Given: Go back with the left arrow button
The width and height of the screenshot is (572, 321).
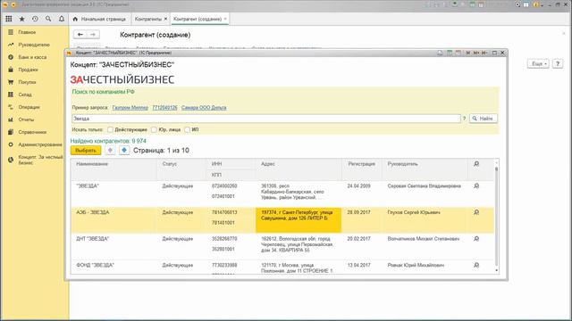Looking at the screenshot, I should tap(80, 35).
